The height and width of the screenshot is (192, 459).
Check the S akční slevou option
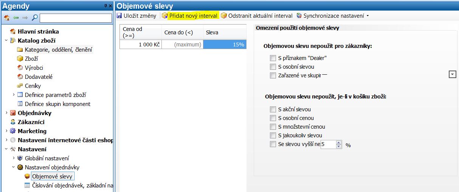click(x=273, y=109)
